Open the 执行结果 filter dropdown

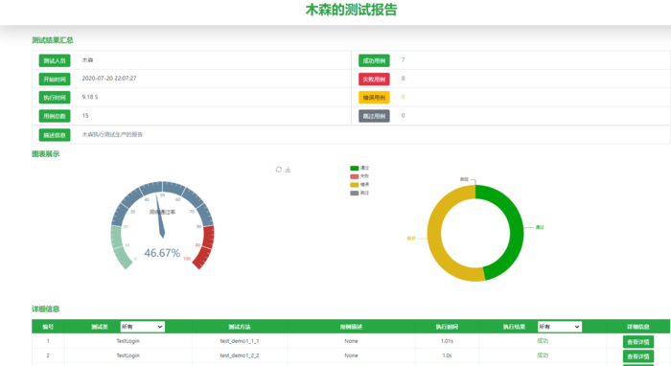pos(559,327)
